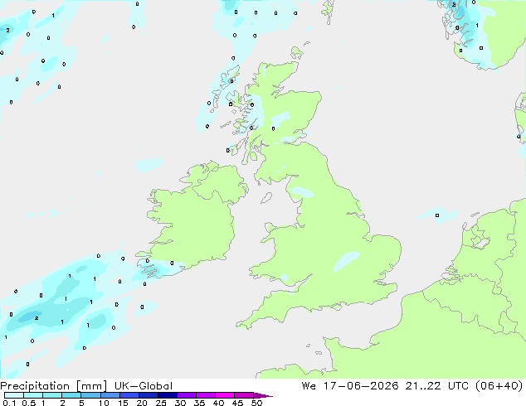
Task: Click the "45" legend scale number
Action: click(x=237, y=403)
